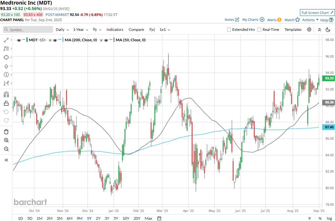This screenshot has height=221, width=335.
Task: Click the blue MA 200 color swatch
Action: 63,40
